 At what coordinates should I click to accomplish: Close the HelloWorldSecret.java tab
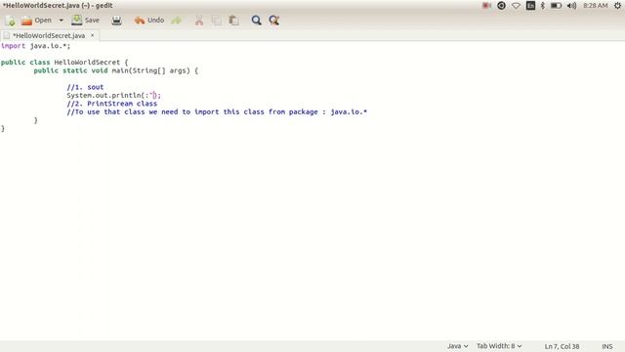[93, 35]
